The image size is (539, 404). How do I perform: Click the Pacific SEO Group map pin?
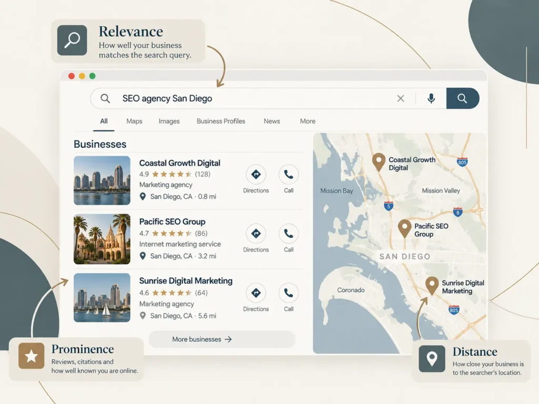point(405,229)
